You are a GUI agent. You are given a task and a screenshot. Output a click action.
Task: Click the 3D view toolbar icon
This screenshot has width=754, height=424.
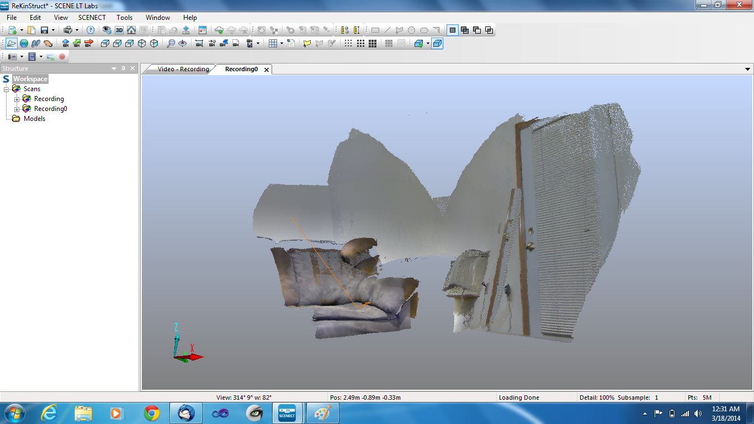[119, 30]
